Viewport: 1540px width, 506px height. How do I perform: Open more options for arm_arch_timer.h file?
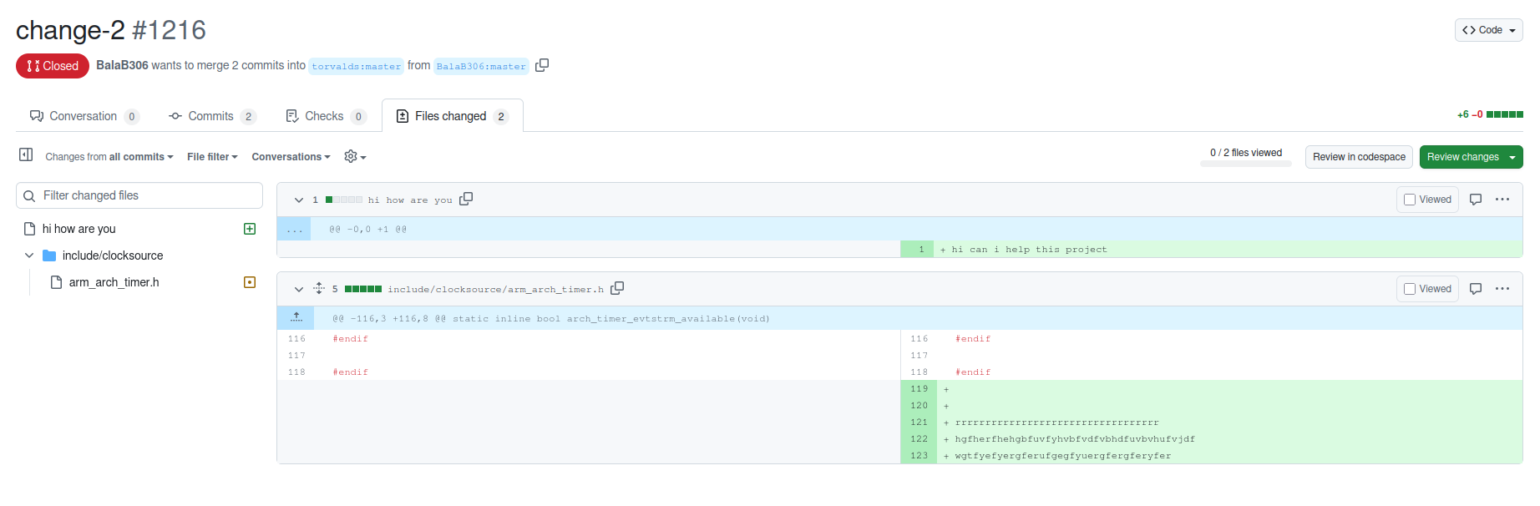pyautogui.click(x=1502, y=289)
